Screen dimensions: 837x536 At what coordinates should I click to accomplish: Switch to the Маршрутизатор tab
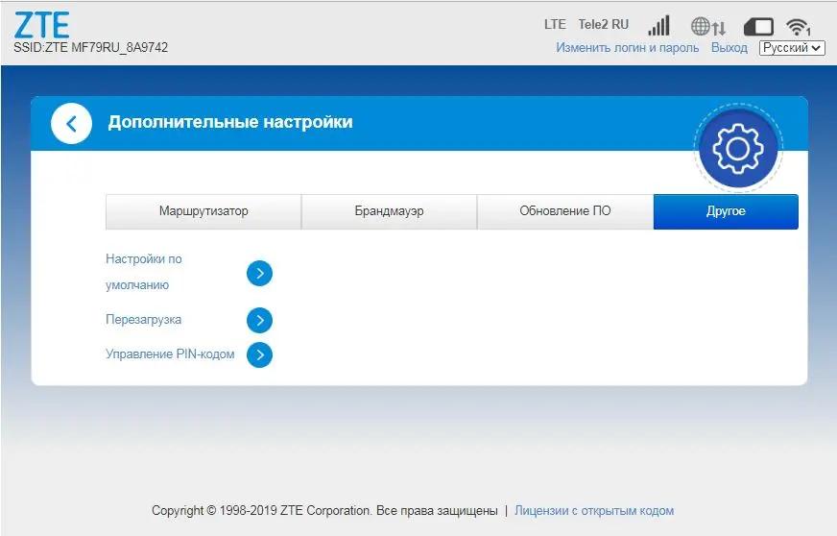(203, 211)
